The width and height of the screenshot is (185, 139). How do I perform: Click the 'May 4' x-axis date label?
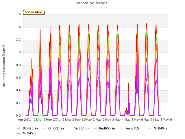119,120
